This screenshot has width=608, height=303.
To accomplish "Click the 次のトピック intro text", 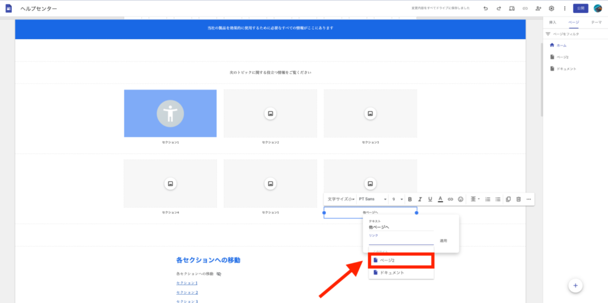I will [270, 72].
